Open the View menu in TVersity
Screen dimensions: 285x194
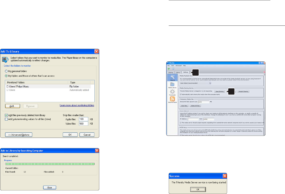(173, 66)
